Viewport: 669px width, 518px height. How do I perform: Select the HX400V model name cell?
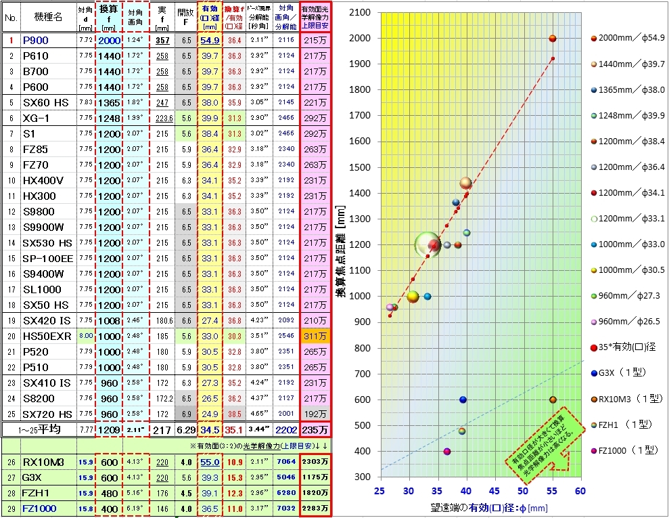[48, 181]
